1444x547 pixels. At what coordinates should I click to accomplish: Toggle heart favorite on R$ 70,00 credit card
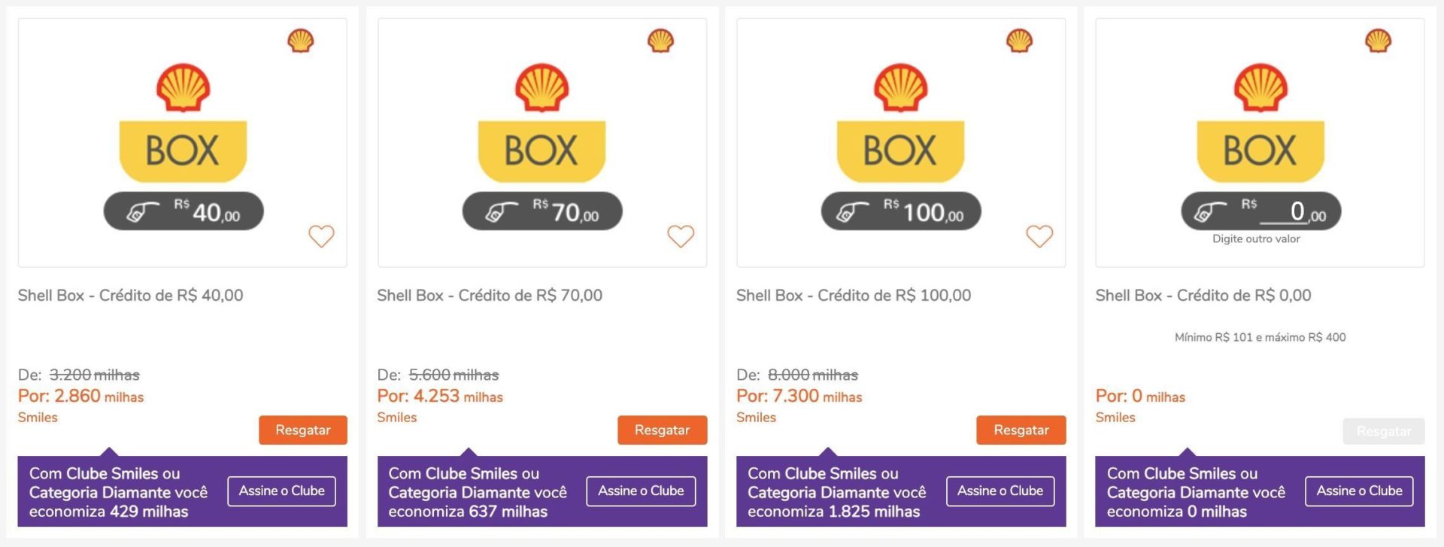(x=681, y=236)
